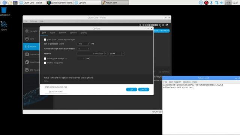Screen dimensions: 240x135
Task: Click the script verification threads value field
Action: [x=82, y=49]
